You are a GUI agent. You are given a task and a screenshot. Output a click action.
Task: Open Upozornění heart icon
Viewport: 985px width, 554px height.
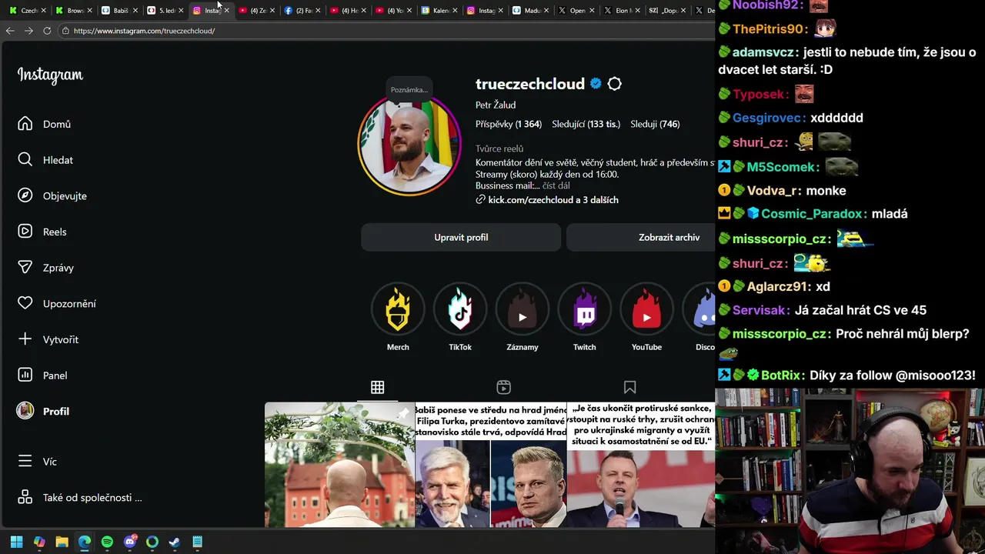point(25,303)
